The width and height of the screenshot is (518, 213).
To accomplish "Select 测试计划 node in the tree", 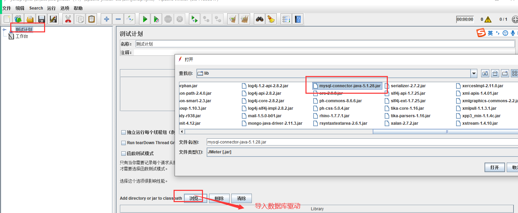I will tap(24, 30).
